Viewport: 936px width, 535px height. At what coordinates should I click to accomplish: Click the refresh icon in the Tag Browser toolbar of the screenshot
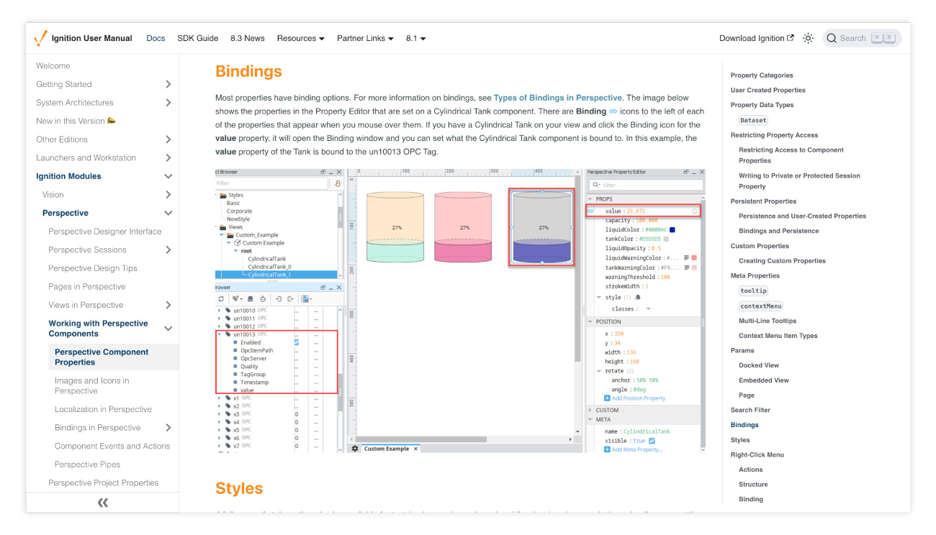point(221,299)
